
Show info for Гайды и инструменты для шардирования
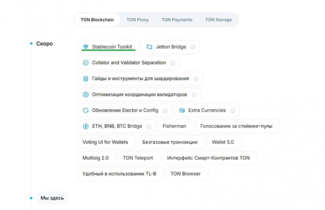click(196, 79)
